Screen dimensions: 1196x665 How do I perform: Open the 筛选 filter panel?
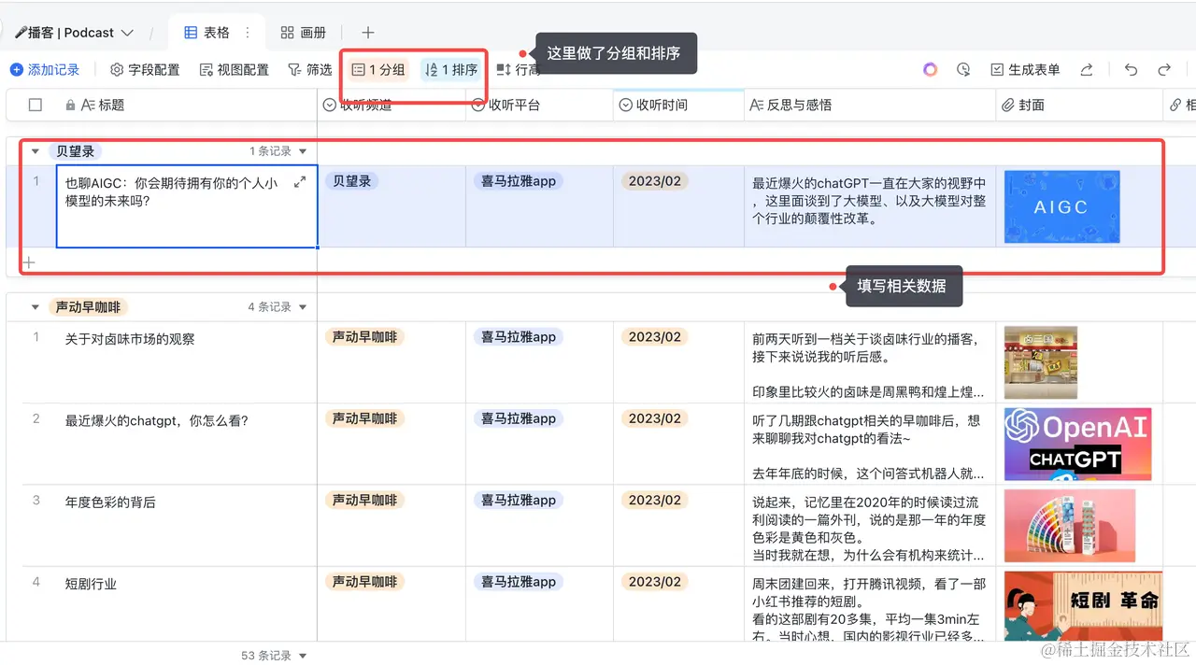coord(309,68)
